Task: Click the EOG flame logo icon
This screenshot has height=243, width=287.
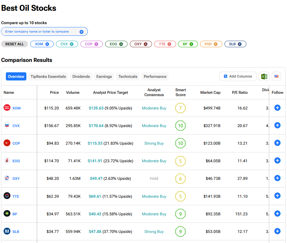Action: 7,161
